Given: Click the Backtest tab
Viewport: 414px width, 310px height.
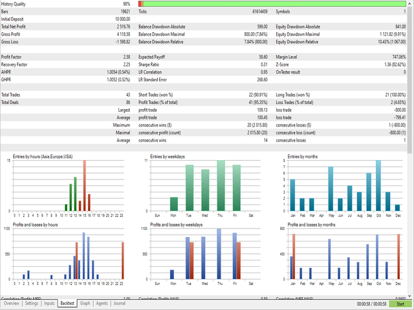Looking at the screenshot, I should click(x=67, y=303).
